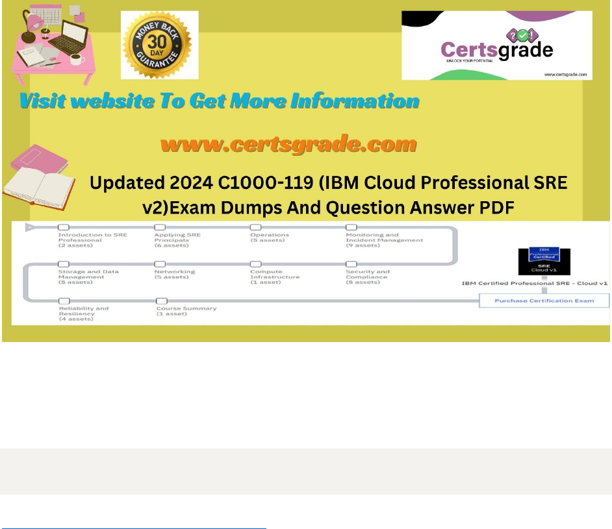Toggle the Networking checkbox
The height and width of the screenshot is (529, 612).
[160, 264]
